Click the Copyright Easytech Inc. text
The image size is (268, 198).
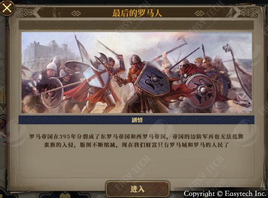[x=225, y=194]
